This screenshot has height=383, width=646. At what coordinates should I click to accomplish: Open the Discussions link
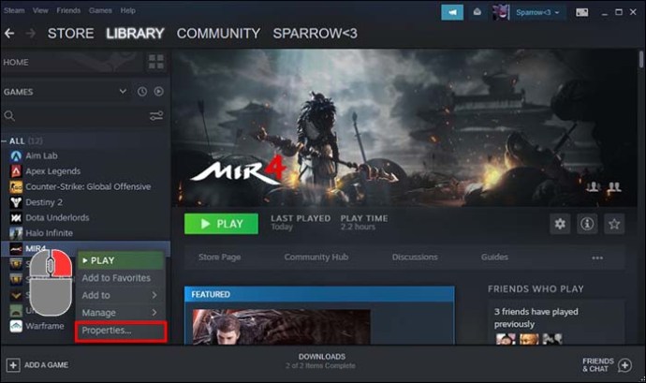point(415,258)
